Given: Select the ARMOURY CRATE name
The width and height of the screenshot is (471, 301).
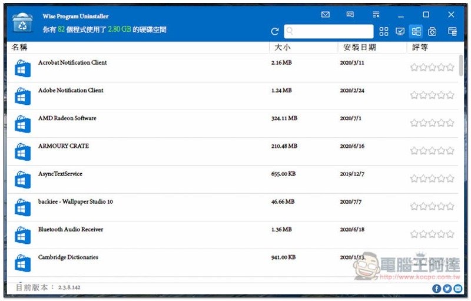Looking at the screenshot, I should pyautogui.click(x=64, y=145).
